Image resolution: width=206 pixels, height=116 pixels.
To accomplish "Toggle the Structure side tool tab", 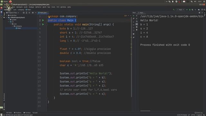I will click(x=4, y=97).
